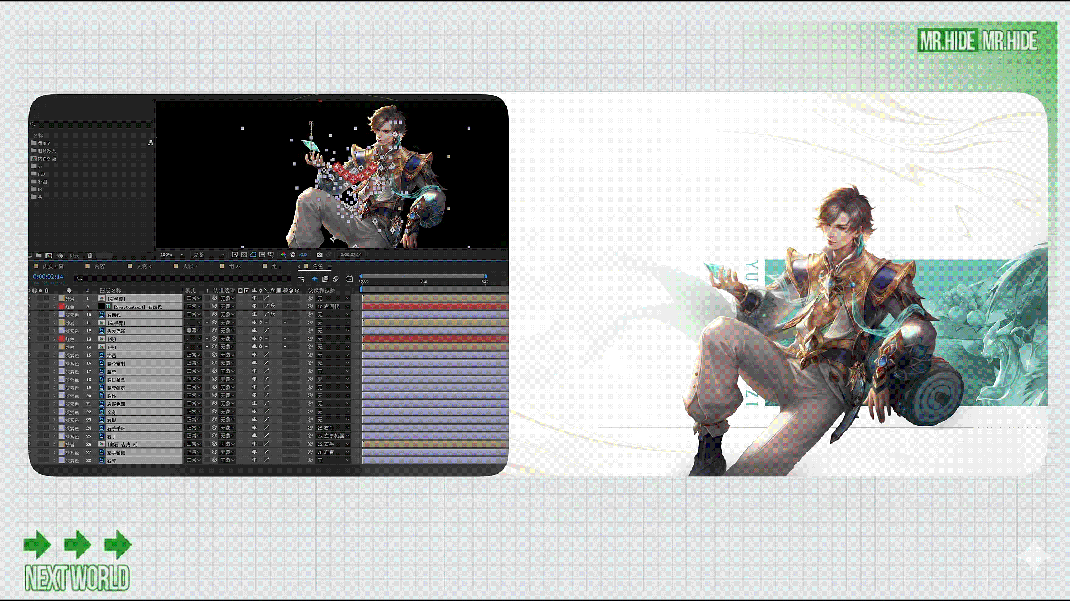The width and height of the screenshot is (1070, 601).
Task: Toggle lock switch for the 头发光泽 layer
Action: pos(47,331)
